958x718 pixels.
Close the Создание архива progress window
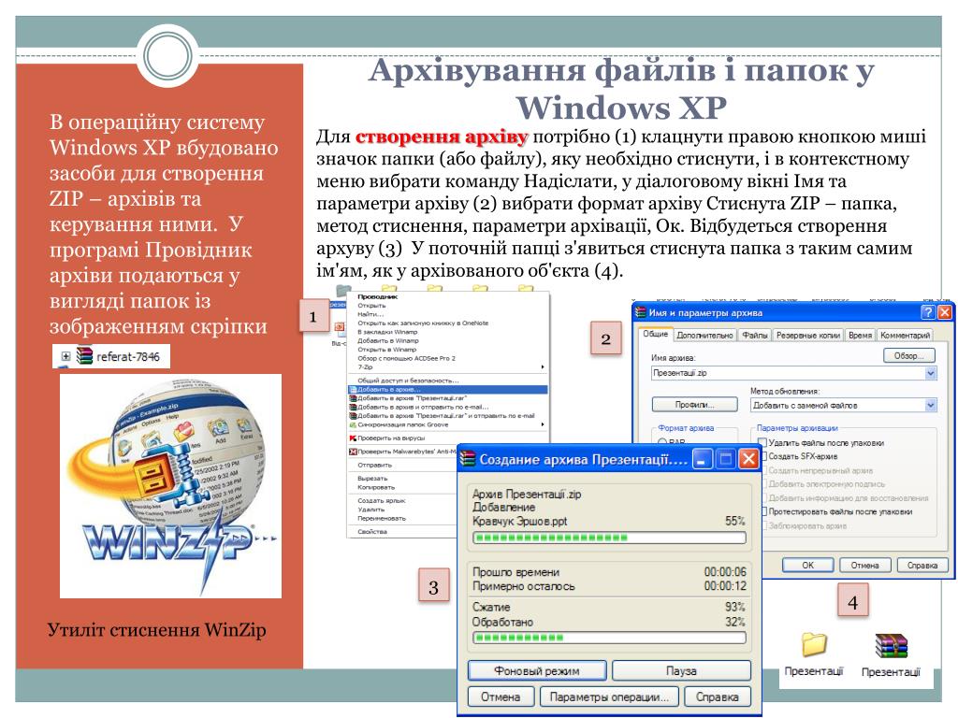point(748,459)
